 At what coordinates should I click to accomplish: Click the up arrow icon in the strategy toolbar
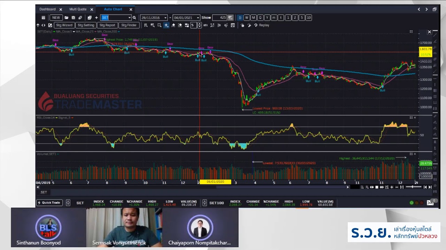(x=38, y=25)
